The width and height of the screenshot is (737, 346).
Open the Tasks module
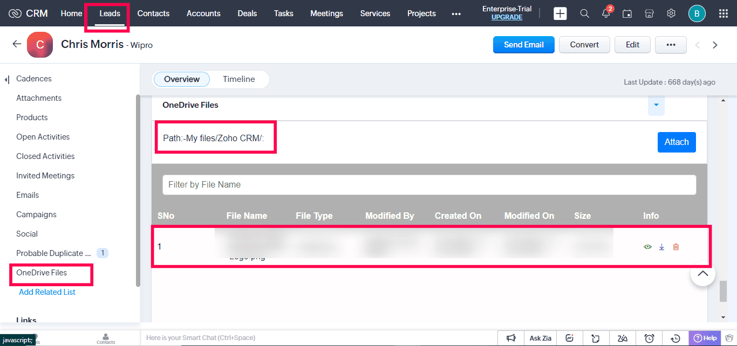[x=284, y=13]
